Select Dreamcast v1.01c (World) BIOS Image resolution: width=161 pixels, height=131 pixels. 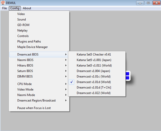[97, 76]
